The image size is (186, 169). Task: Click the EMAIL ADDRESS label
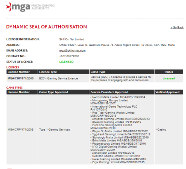(x=17, y=51)
